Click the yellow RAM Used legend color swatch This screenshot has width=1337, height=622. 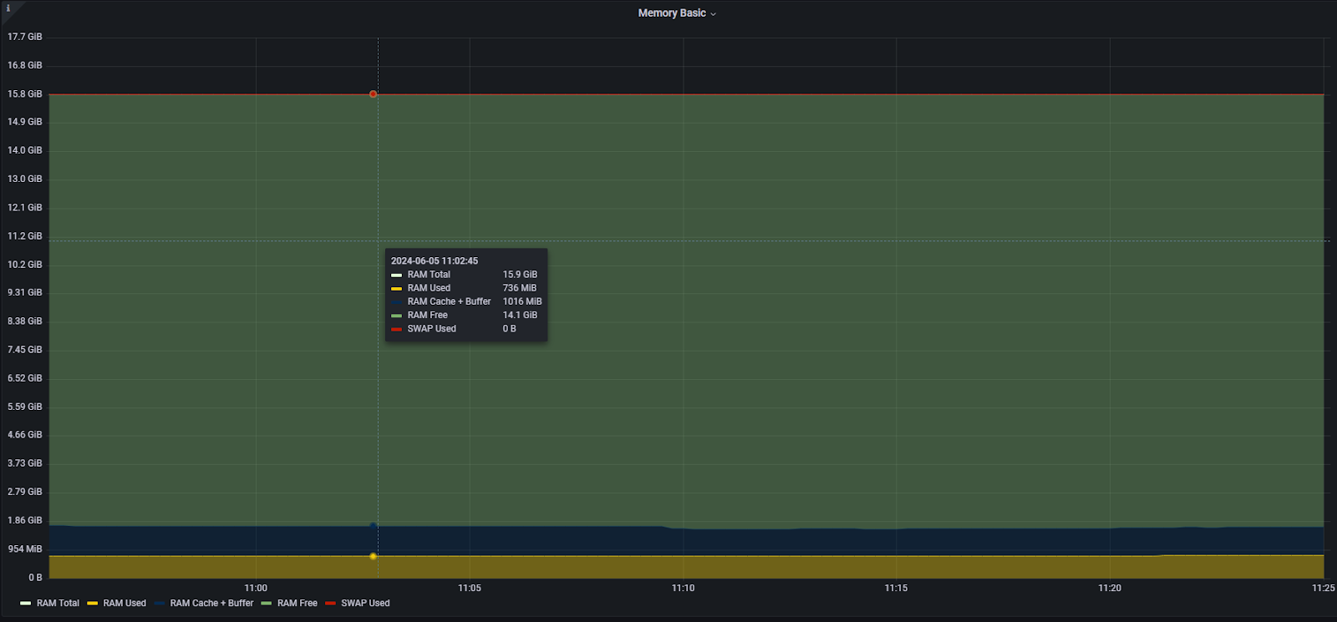[93, 604]
